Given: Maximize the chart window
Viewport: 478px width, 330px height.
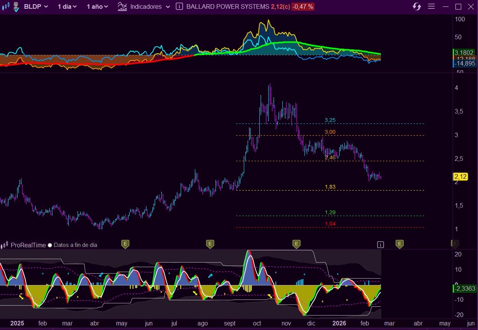Looking at the screenshot, I should [458, 6].
